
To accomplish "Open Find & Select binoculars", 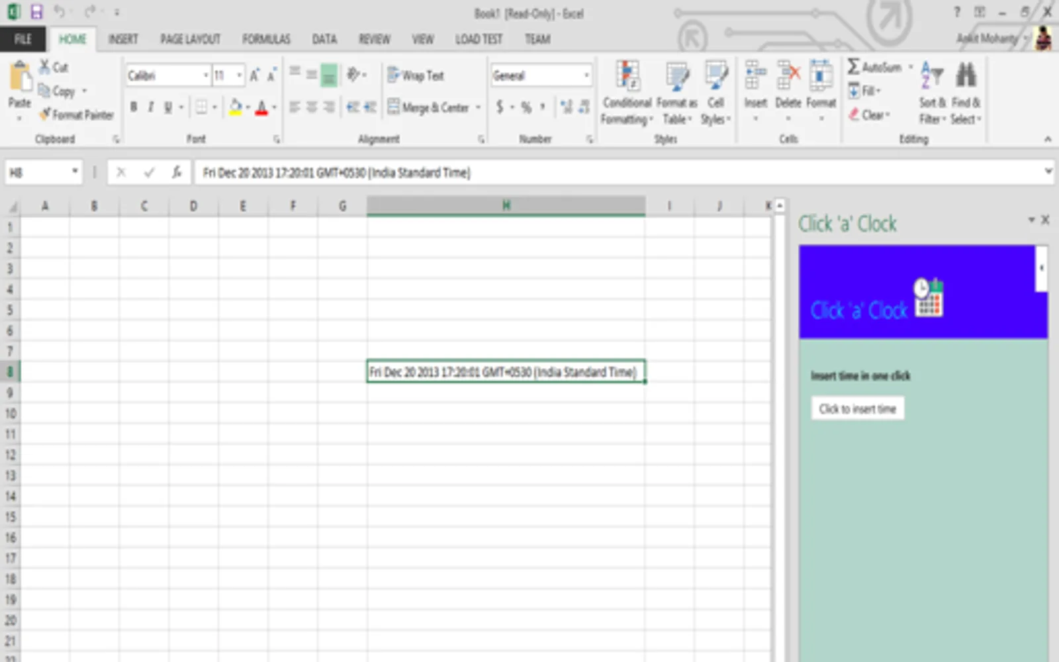I will (966, 91).
